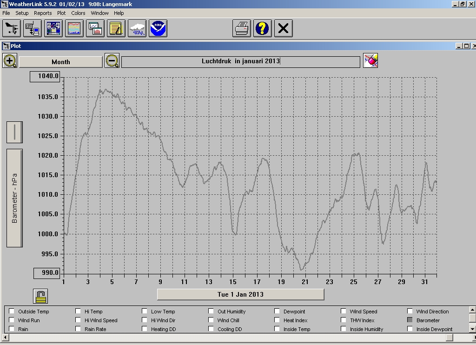Screen dimensions: 476x345
Task: Click the Plot window title icon
Action: pos(6,46)
